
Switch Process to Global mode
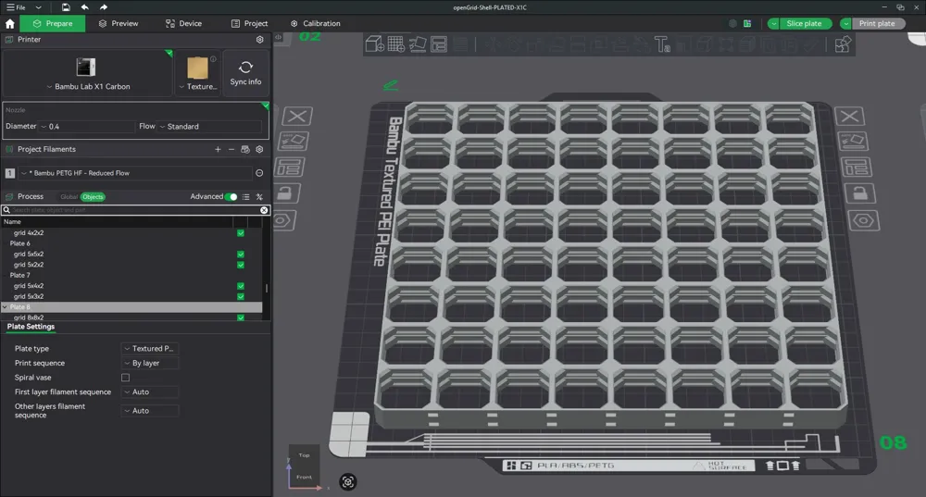69,196
